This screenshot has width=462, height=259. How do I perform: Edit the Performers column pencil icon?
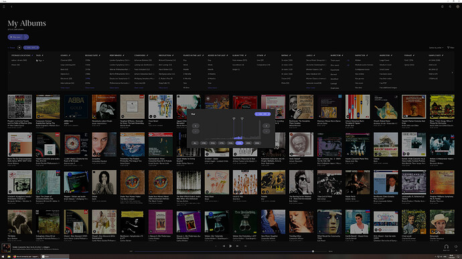point(123,55)
